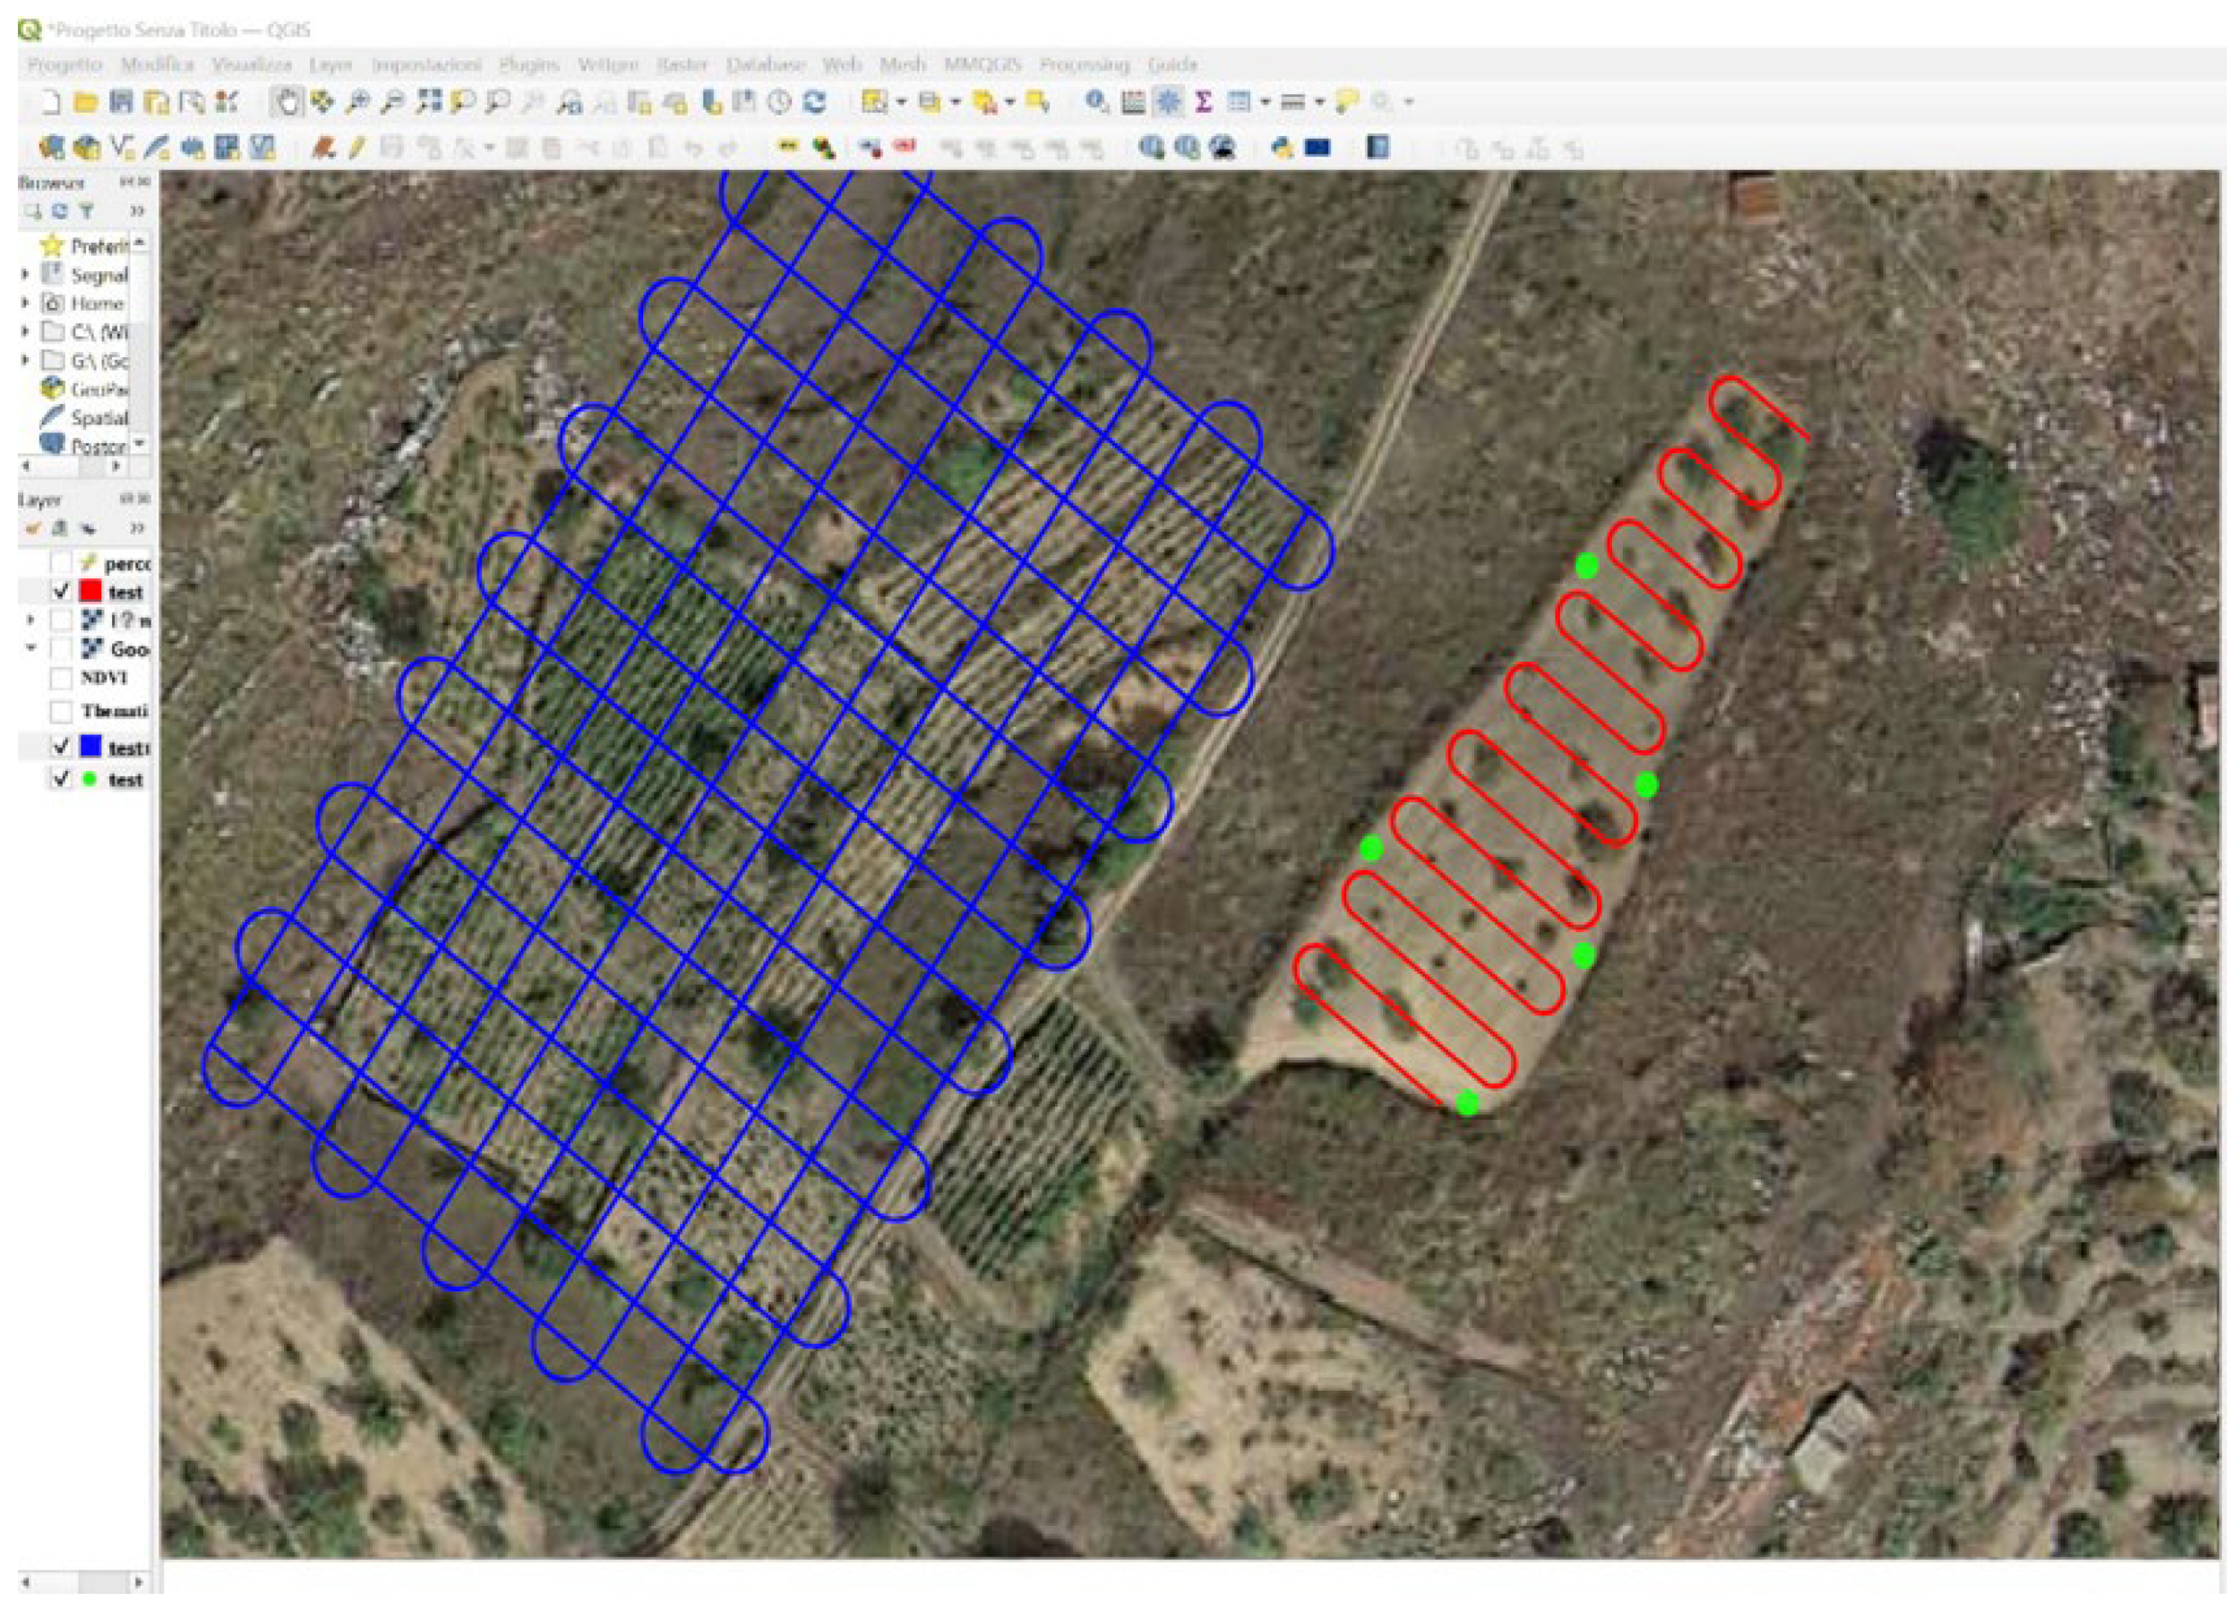
Task: Activate the Zoom Out magnifier tool
Action: pyautogui.click(x=393, y=102)
